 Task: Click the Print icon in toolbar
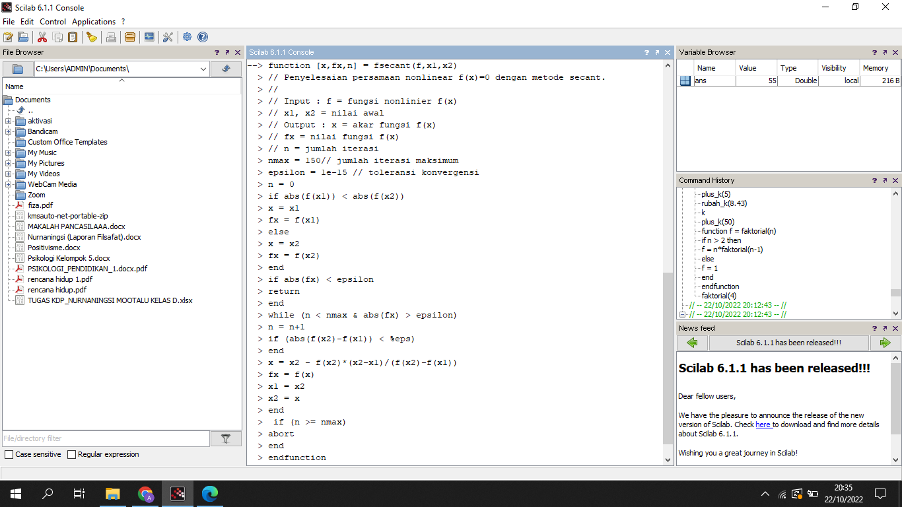[111, 37]
